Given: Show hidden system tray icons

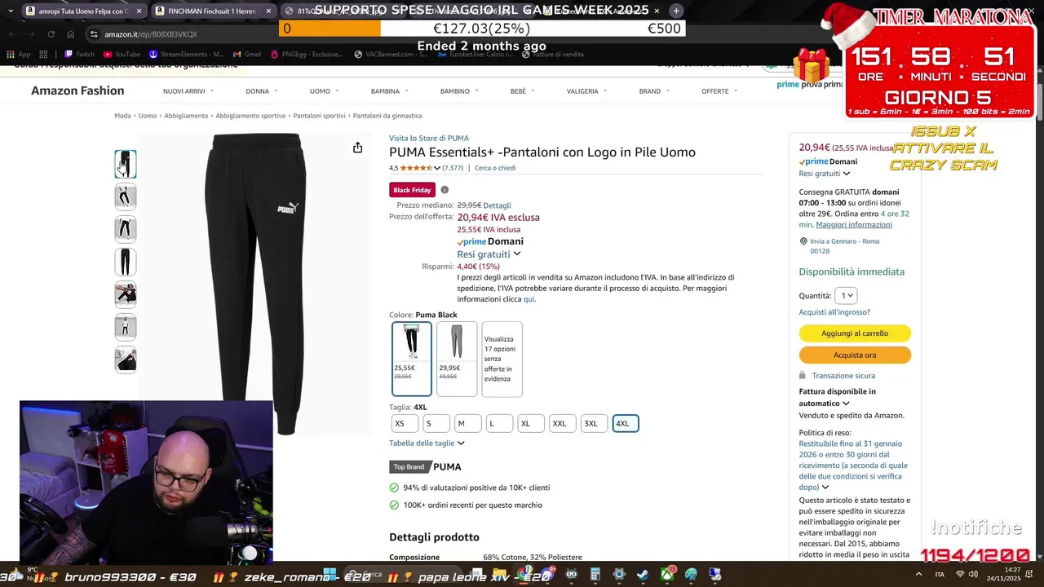Looking at the screenshot, I should 919,575.
